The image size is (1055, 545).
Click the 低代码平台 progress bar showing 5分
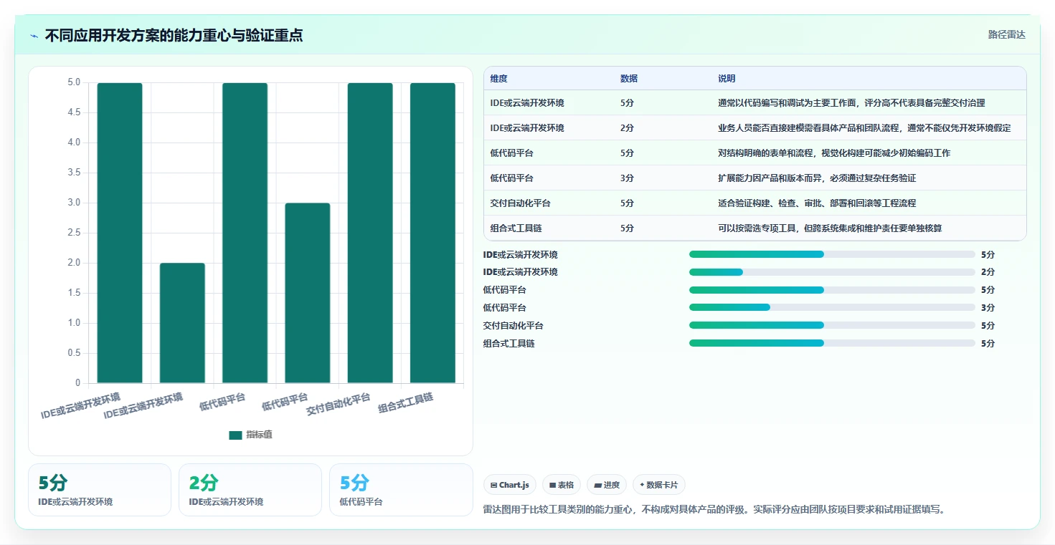click(832, 290)
